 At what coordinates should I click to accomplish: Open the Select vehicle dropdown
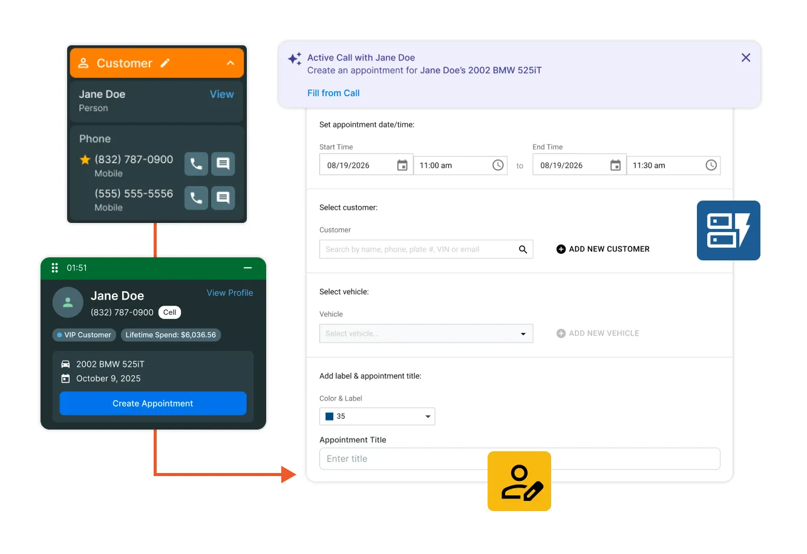click(x=426, y=333)
